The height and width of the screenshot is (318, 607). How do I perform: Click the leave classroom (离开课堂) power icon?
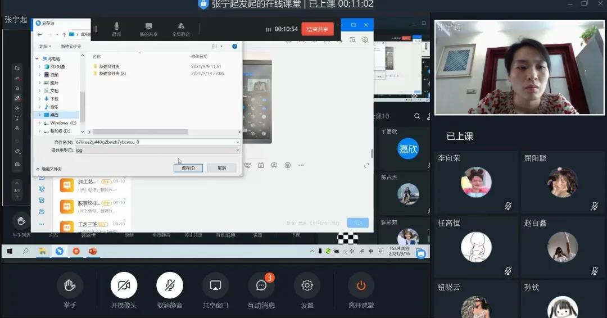pos(361,285)
